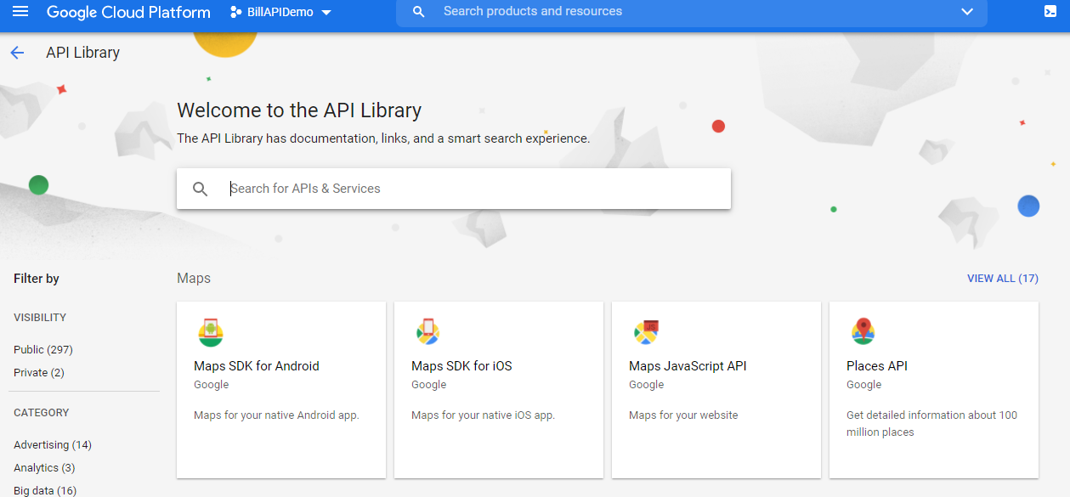The image size is (1070, 497).
Task: Click the Places API icon
Action: point(863,332)
